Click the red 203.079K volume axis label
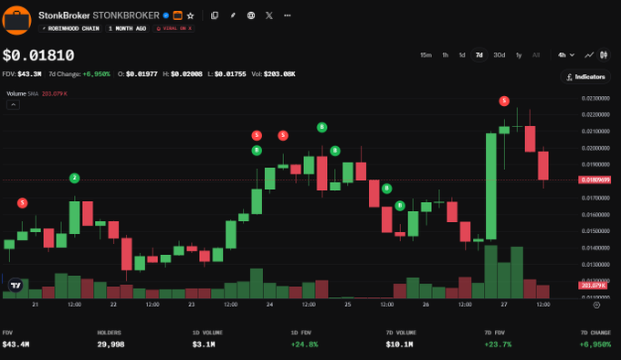 pyautogui.click(x=593, y=285)
